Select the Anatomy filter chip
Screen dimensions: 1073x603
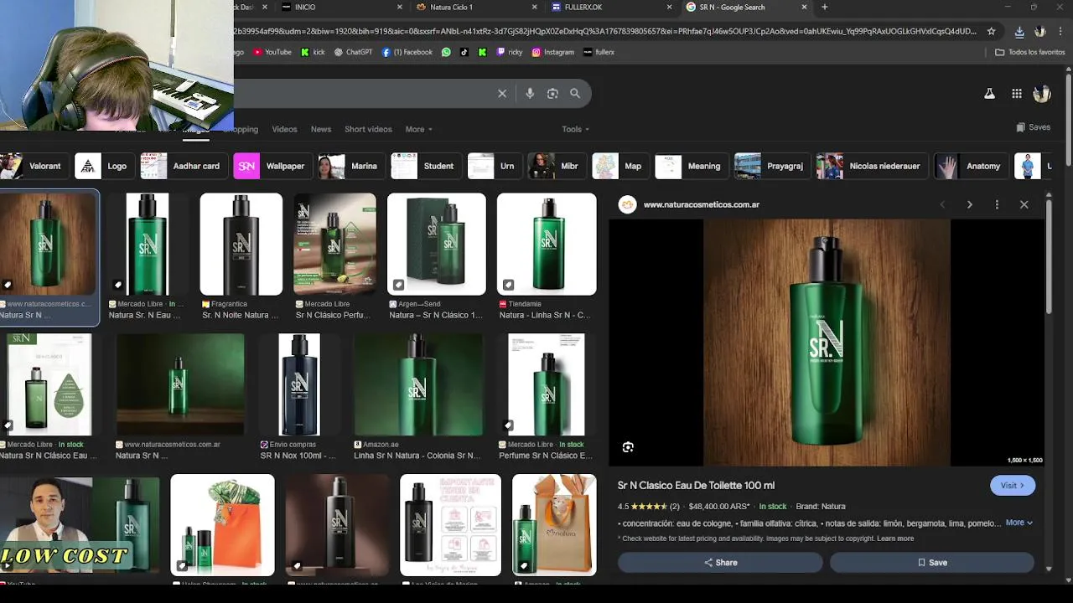(971, 166)
